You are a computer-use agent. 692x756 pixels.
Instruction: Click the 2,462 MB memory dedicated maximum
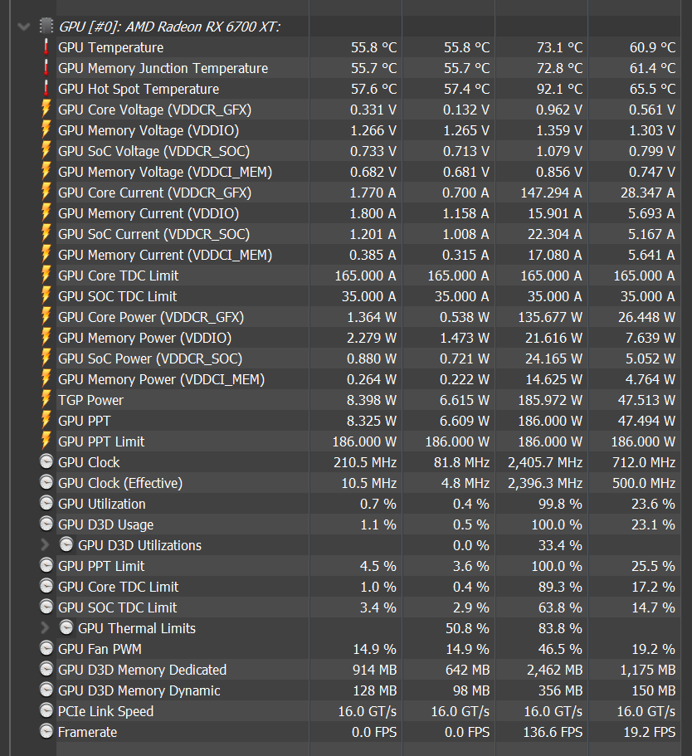(554, 670)
